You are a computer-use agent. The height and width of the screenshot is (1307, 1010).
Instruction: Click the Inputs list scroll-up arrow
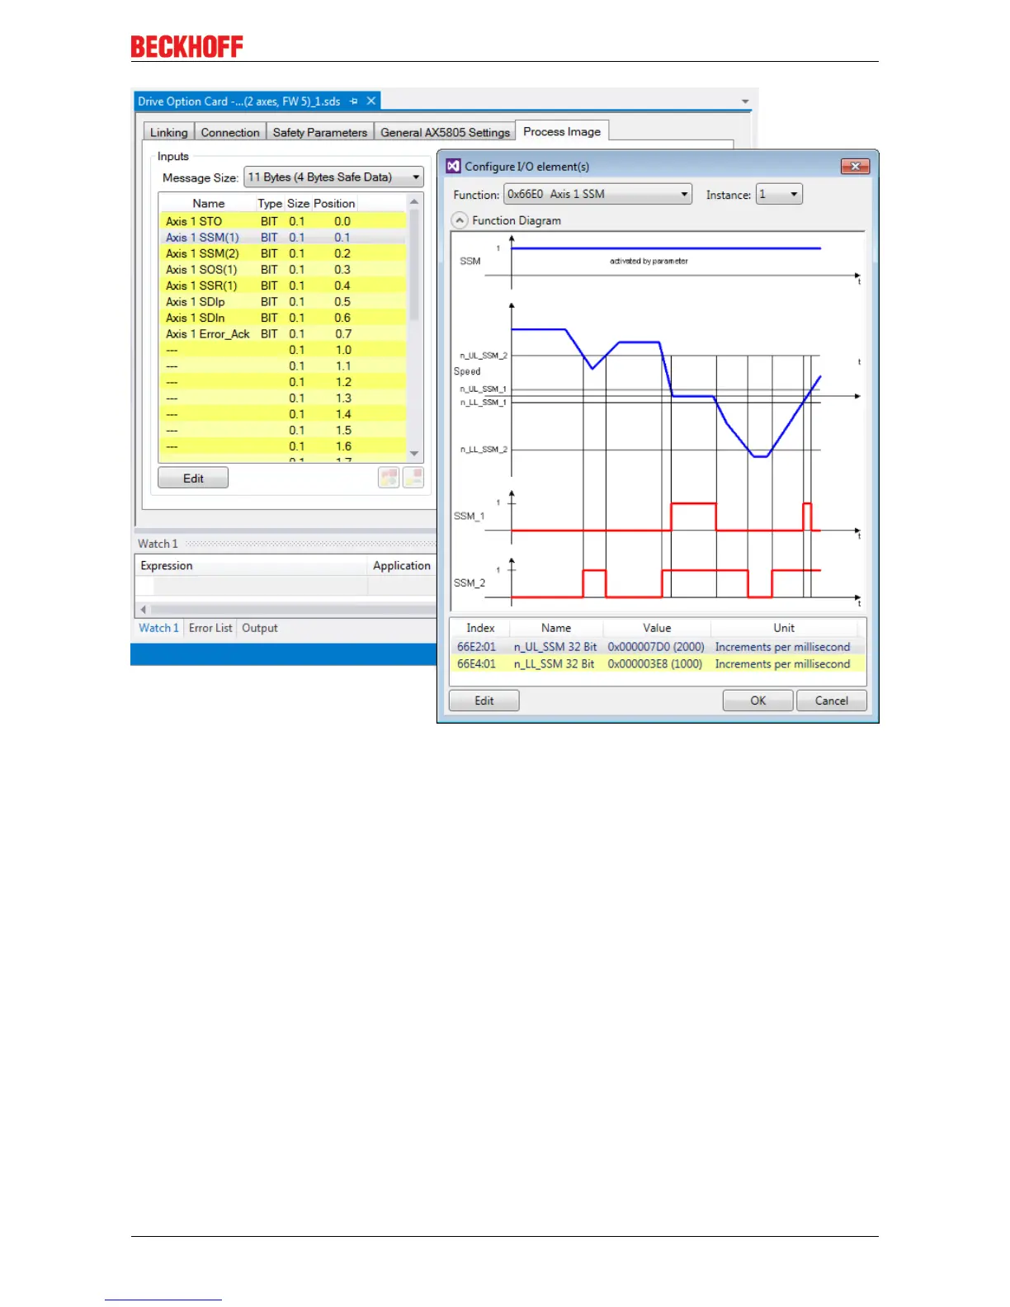[415, 201]
